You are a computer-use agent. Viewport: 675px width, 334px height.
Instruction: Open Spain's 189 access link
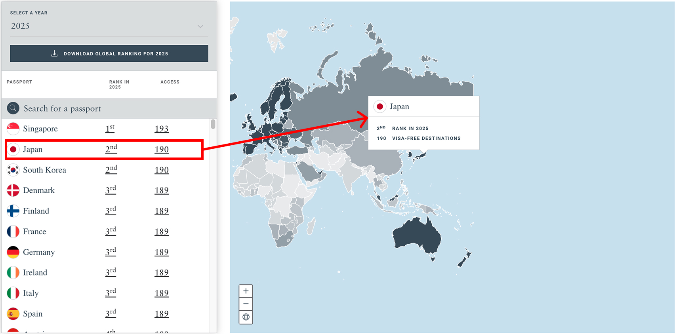click(162, 314)
